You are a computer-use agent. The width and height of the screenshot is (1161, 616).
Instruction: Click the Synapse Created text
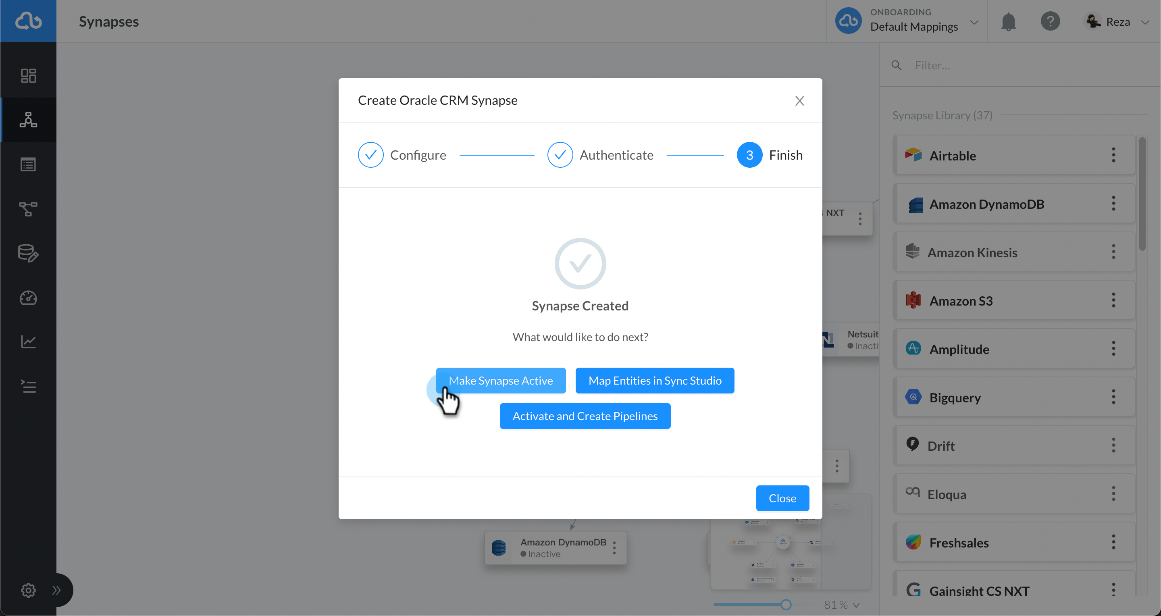pyautogui.click(x=580, y=306)
